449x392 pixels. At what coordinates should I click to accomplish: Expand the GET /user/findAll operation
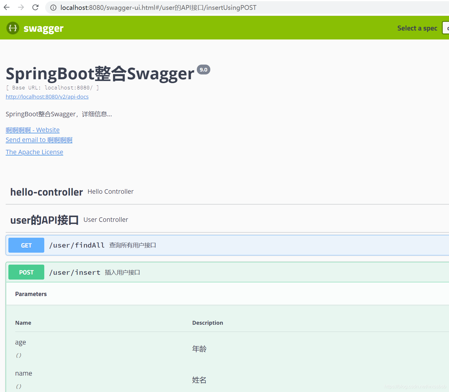point(227,245)
